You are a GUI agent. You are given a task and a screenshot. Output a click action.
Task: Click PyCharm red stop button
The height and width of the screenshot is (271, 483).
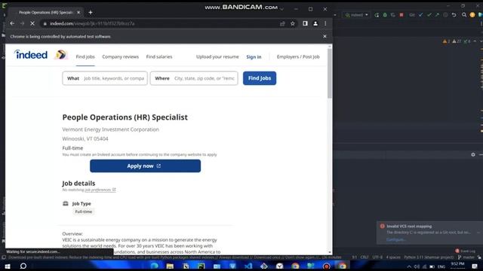(x=401, y=15)
